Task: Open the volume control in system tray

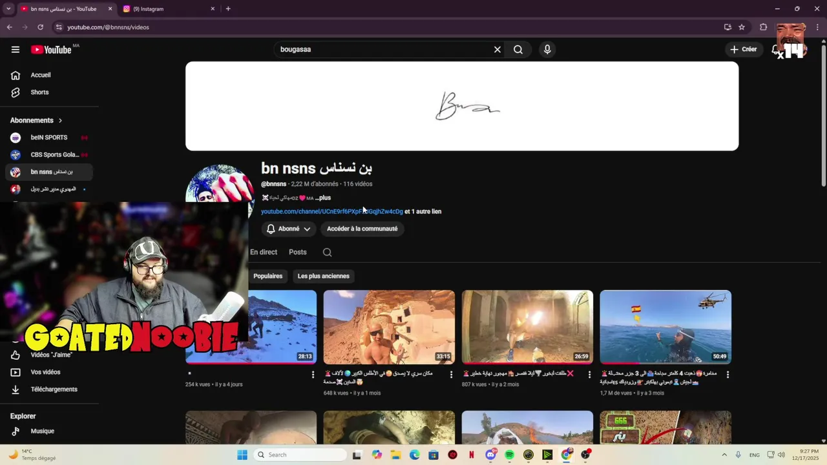Action: 781,455
